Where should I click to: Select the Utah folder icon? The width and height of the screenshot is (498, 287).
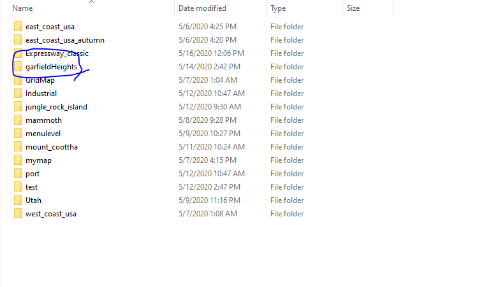click(x=18, y=200)
